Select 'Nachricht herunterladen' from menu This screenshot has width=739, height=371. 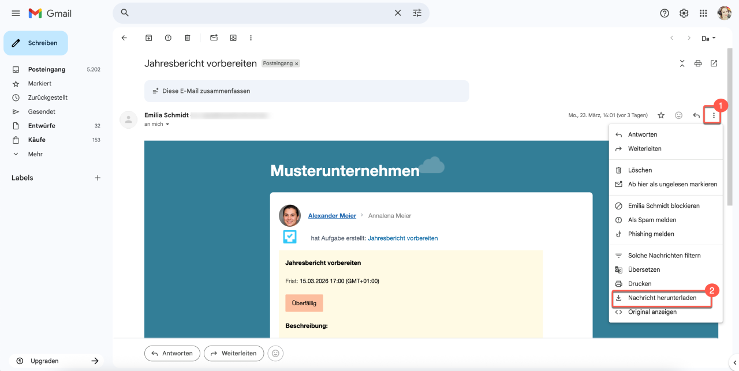point(662,298)
